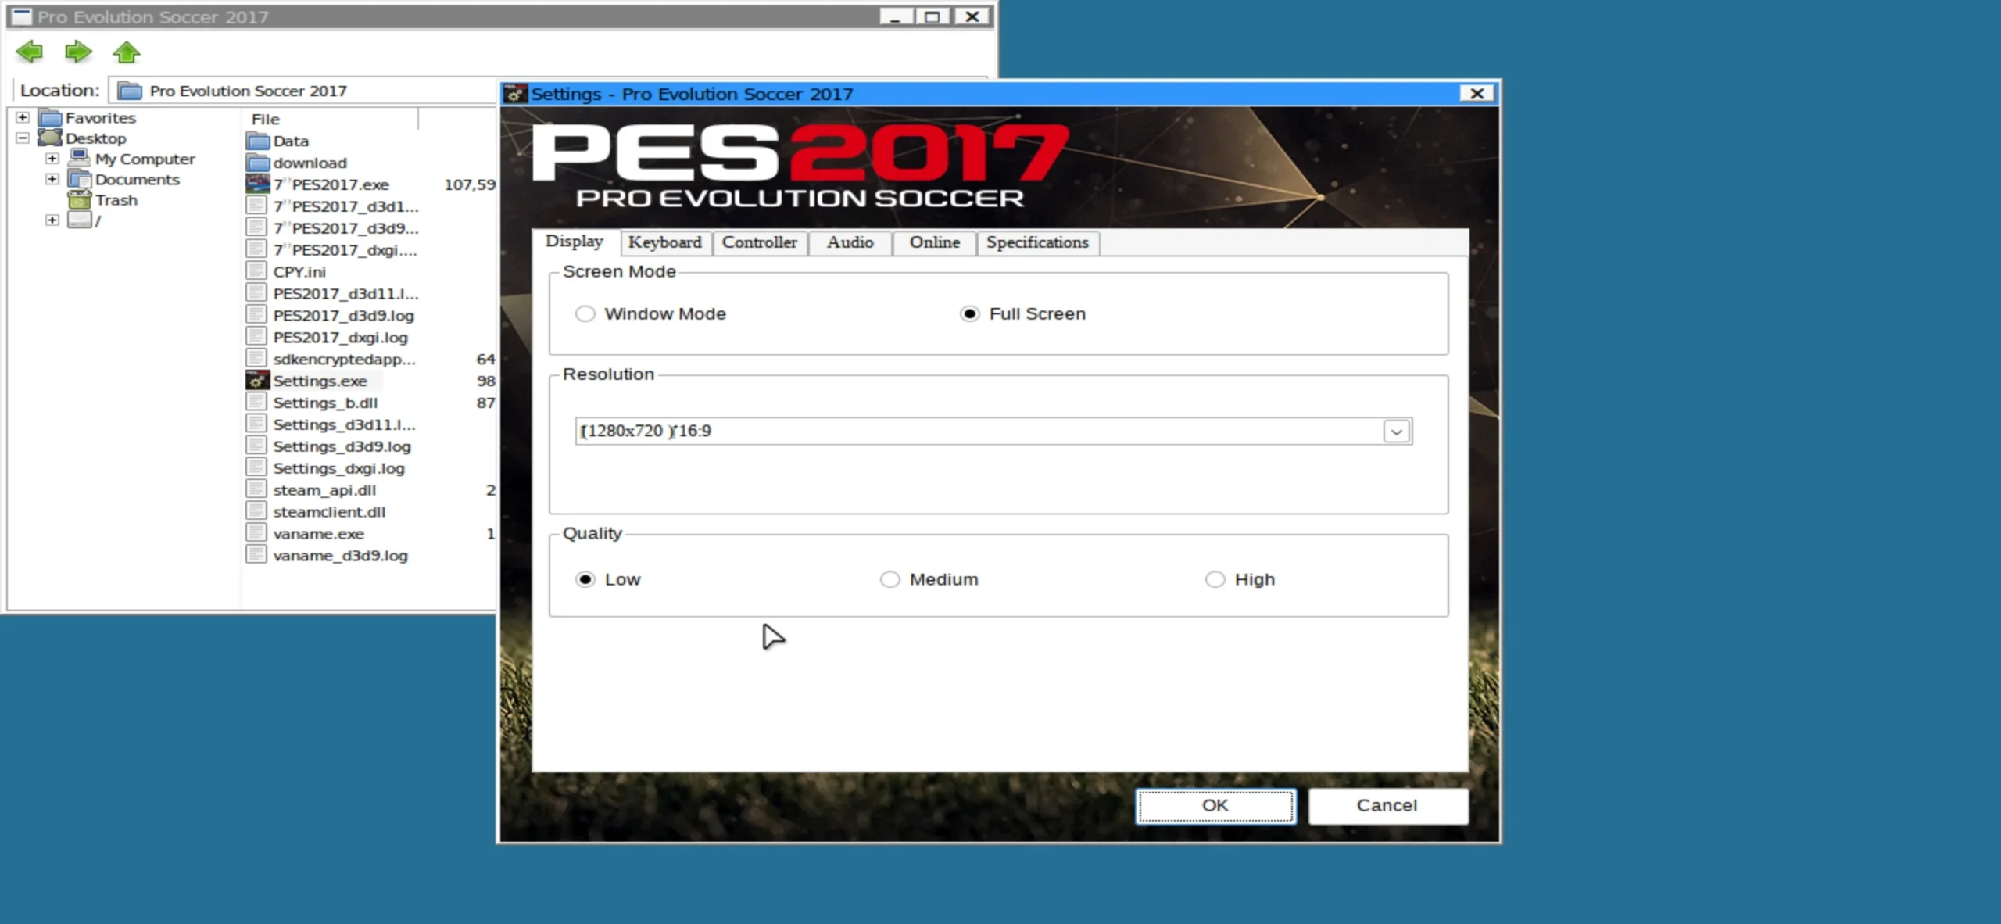Click Settings dialog title bar app icon

pos(514,94)
